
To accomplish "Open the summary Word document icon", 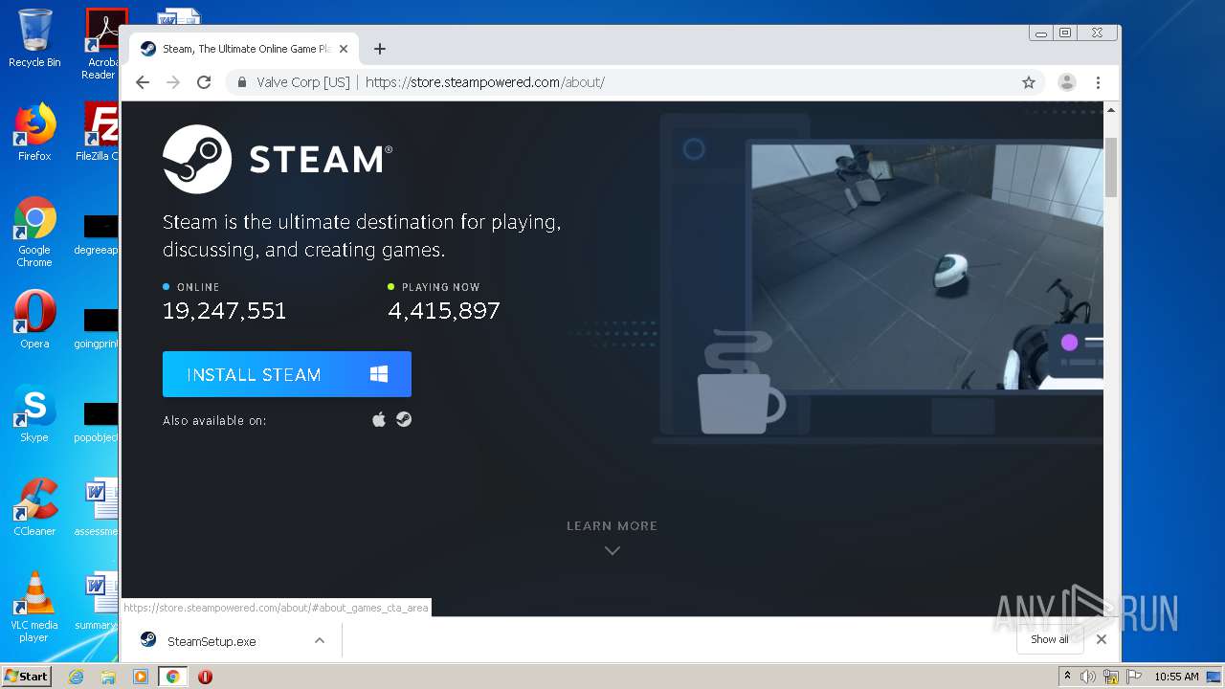I will (x=99, y=601).
